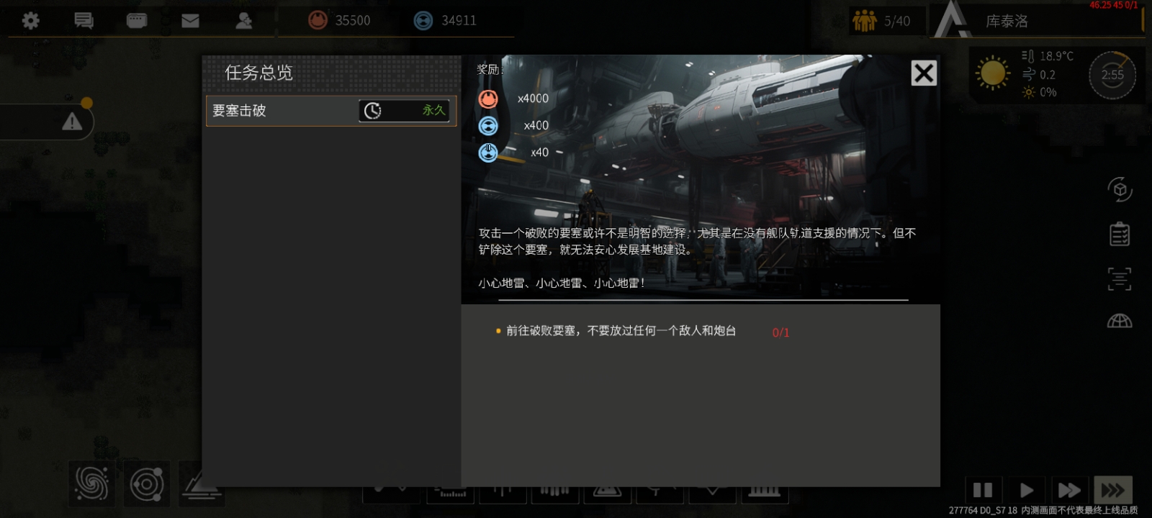This screenshot has width=1152, height=518.
Task: Click the 0/1 objective progress counter
Action: [x=780, y=332]
